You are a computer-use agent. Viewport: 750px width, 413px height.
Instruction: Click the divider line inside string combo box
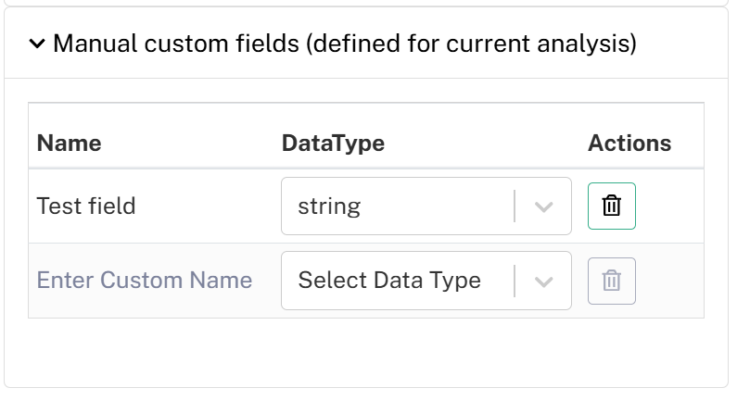point(515,206)
